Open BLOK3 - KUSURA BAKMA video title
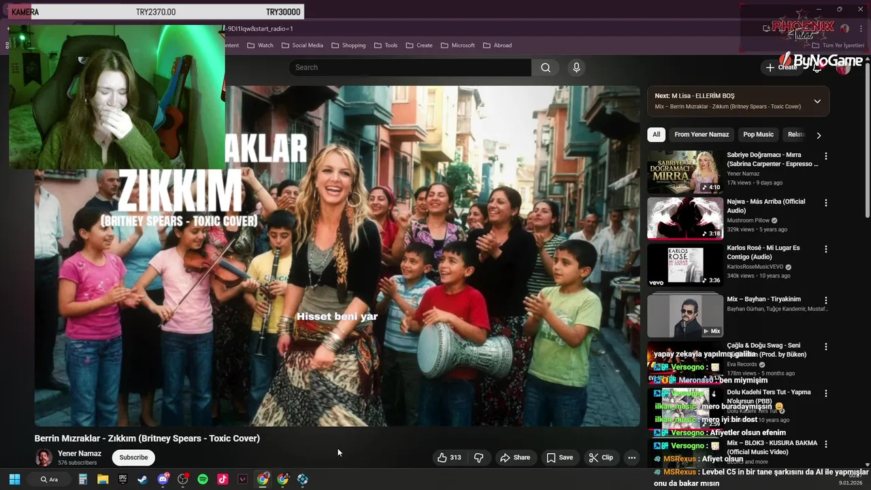 click(772, 447)
